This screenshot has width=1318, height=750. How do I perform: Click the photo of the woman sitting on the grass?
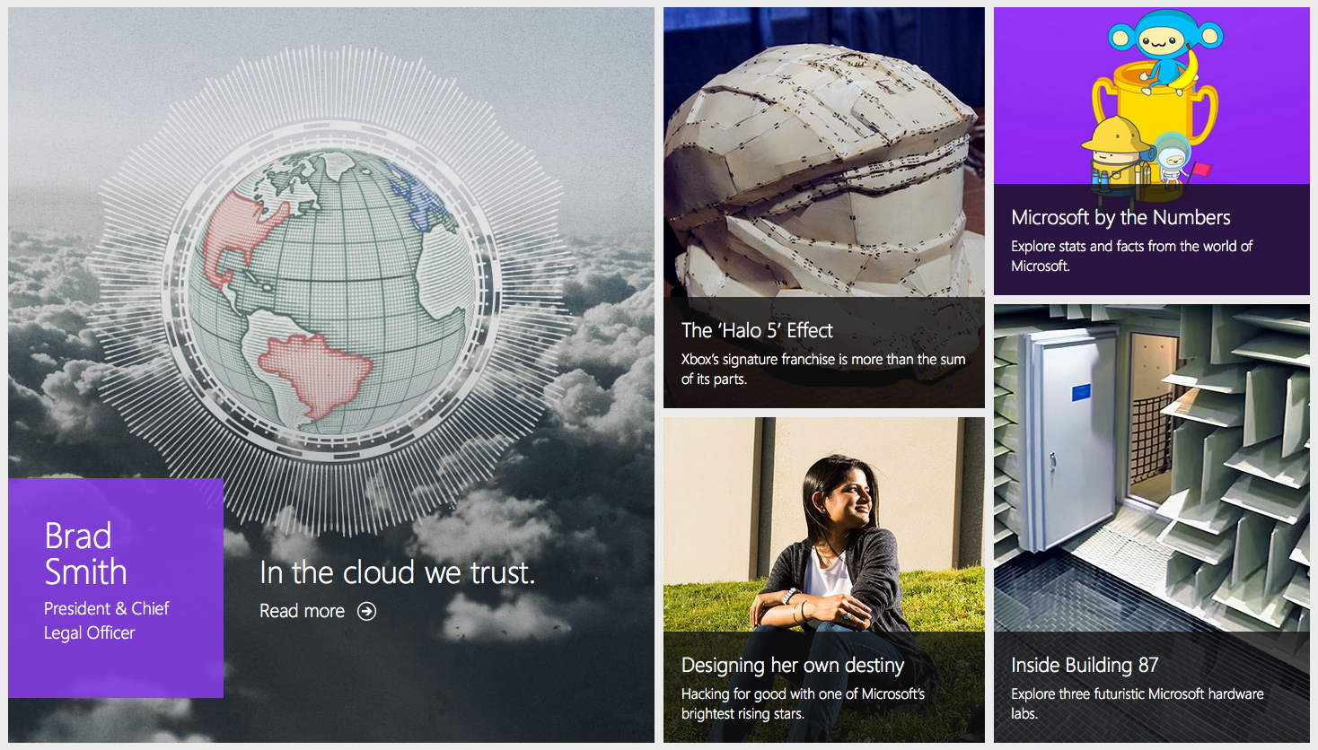pos(823,525)
